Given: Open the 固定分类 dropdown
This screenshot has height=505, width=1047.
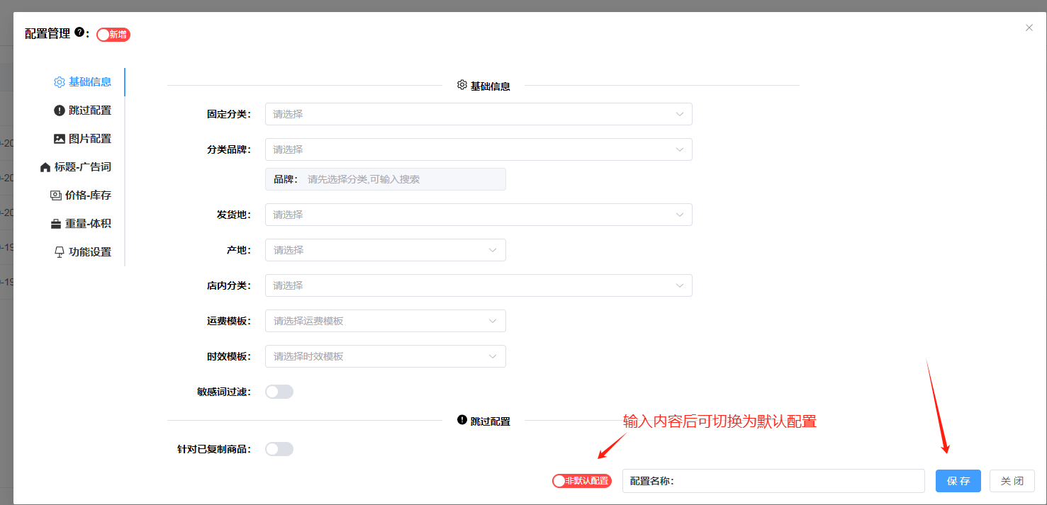Looking at the screenshot, I should pyautogui.click(x=478, y=114).
